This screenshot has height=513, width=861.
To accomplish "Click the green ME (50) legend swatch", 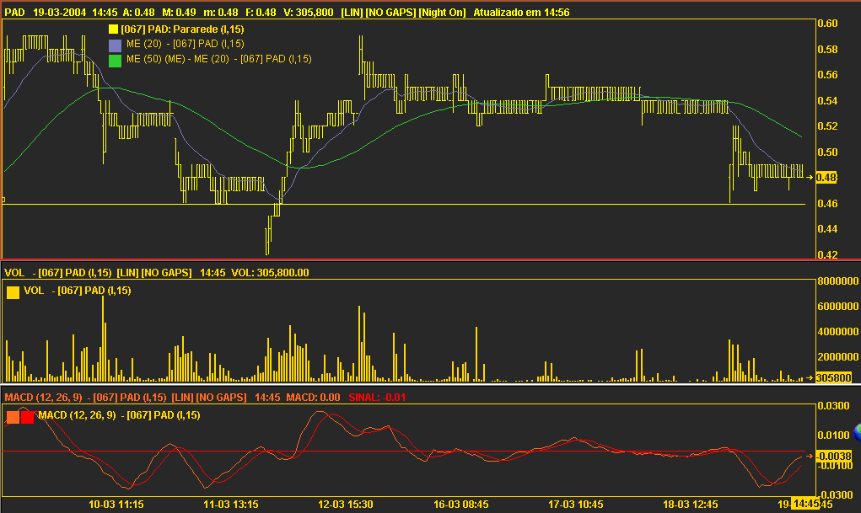I will click(115, 61).
